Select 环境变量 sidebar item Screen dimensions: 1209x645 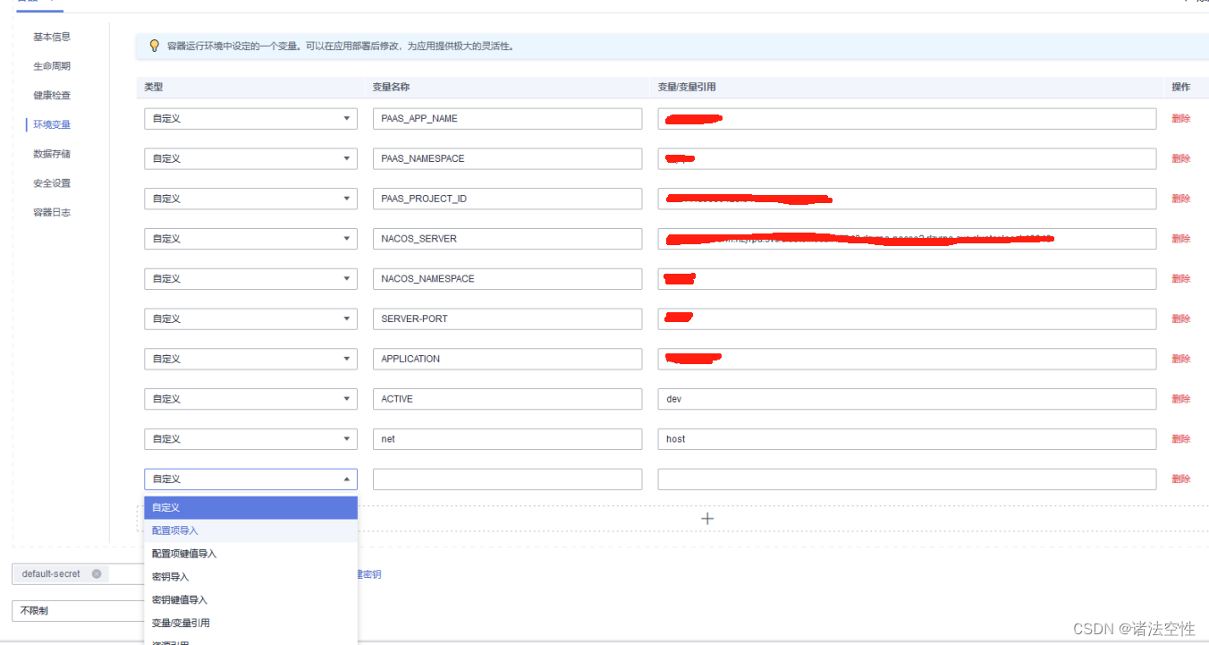point(52,124)
